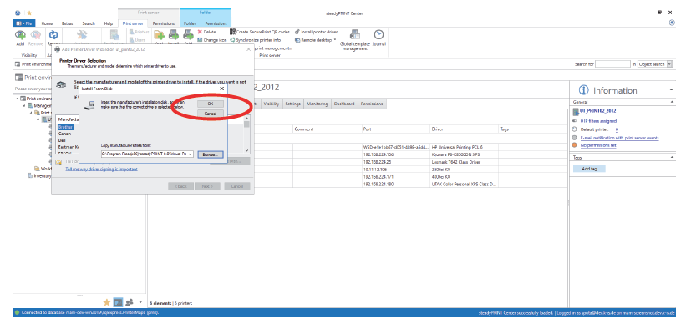Image resolution: width=681 pixels, height=319 pixels.
Task: Click the star favorites icon in title bar
Action: coord(29,13)
